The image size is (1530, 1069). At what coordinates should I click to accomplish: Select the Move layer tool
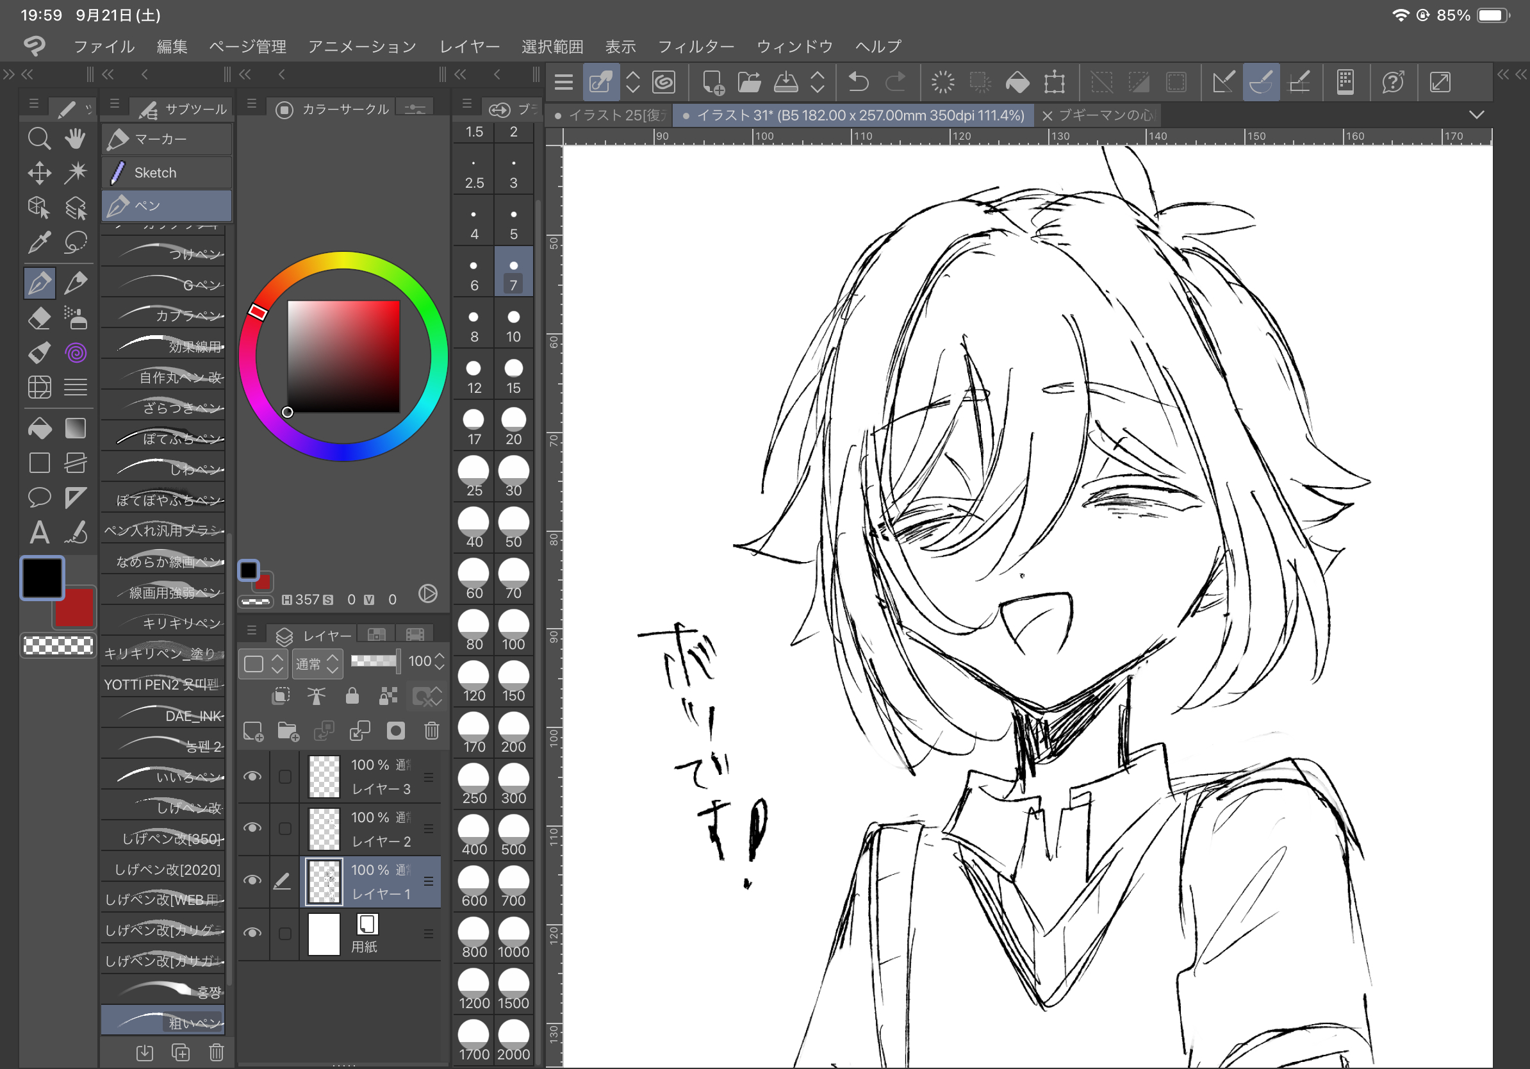click(39, 173)
